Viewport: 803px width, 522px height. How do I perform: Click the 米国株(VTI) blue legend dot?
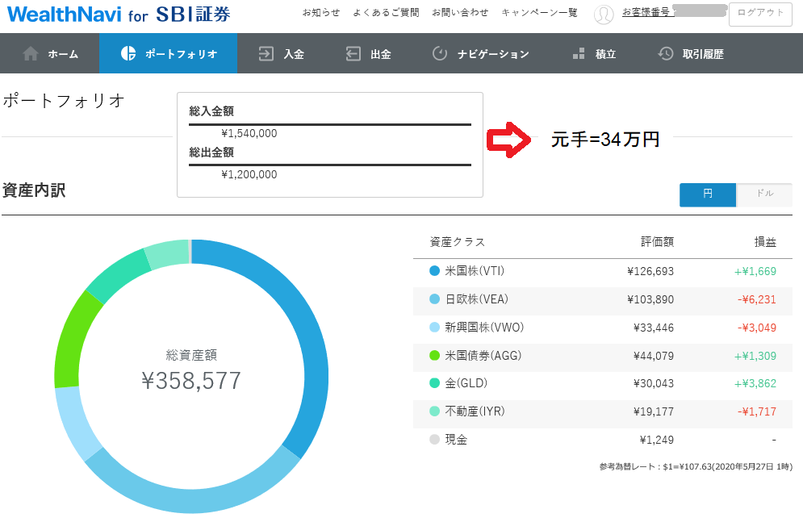pos(434,271)
